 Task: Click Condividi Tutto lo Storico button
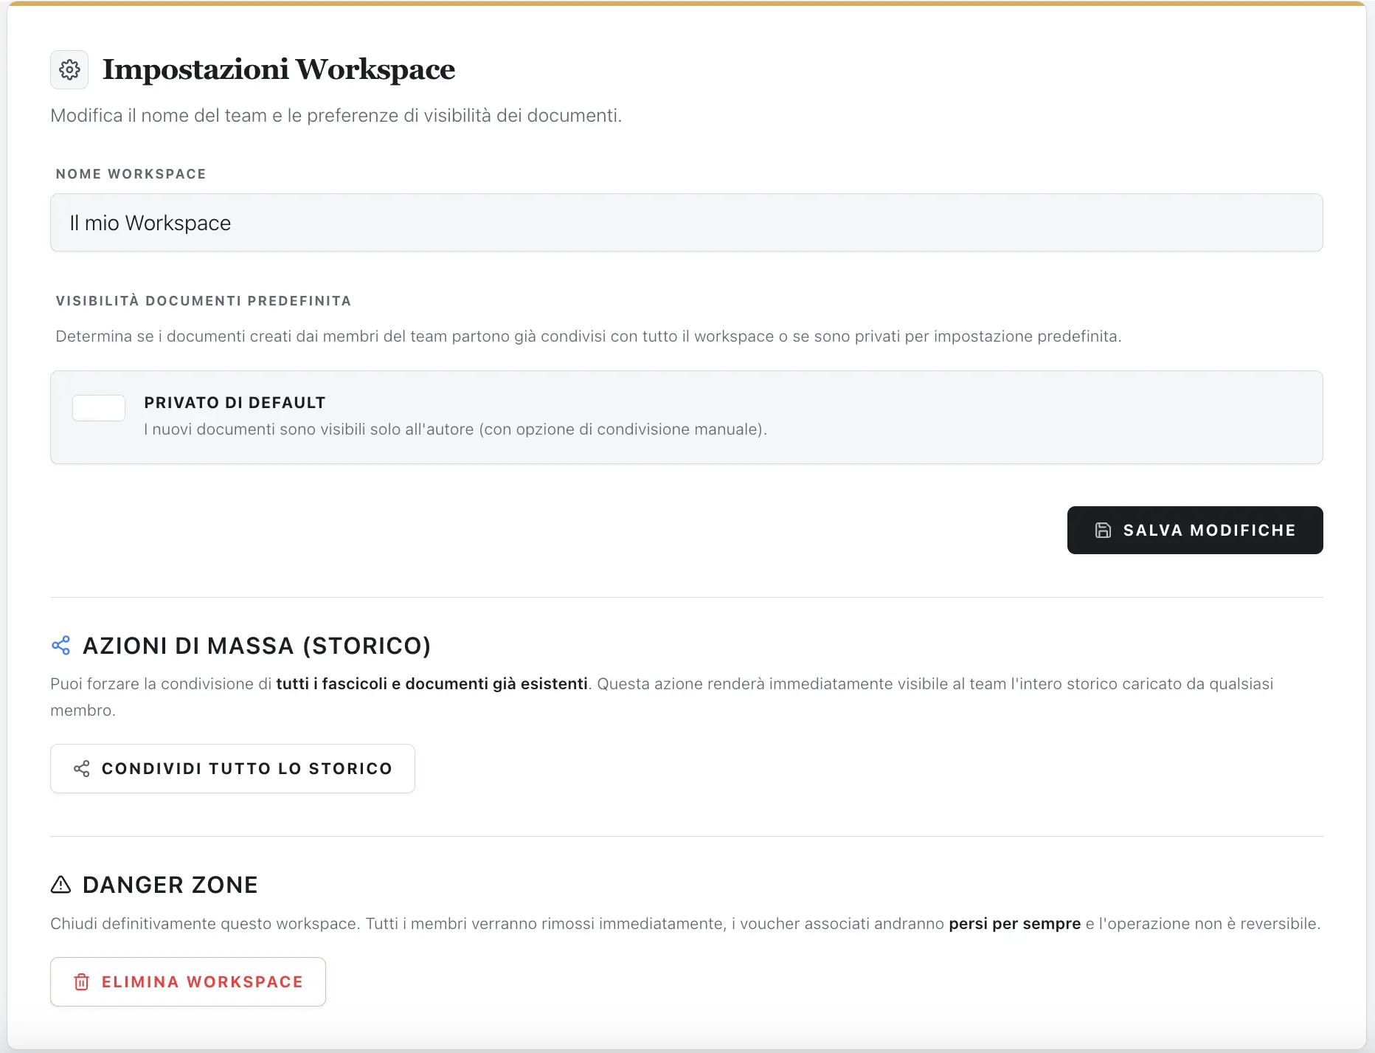[232, 769]
